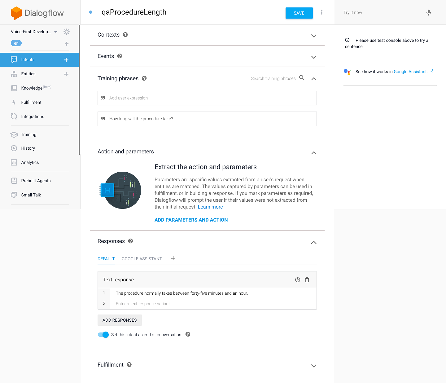Open the agent selector dropdown
This screenshot has width=446, height=383.
(56, 32)
